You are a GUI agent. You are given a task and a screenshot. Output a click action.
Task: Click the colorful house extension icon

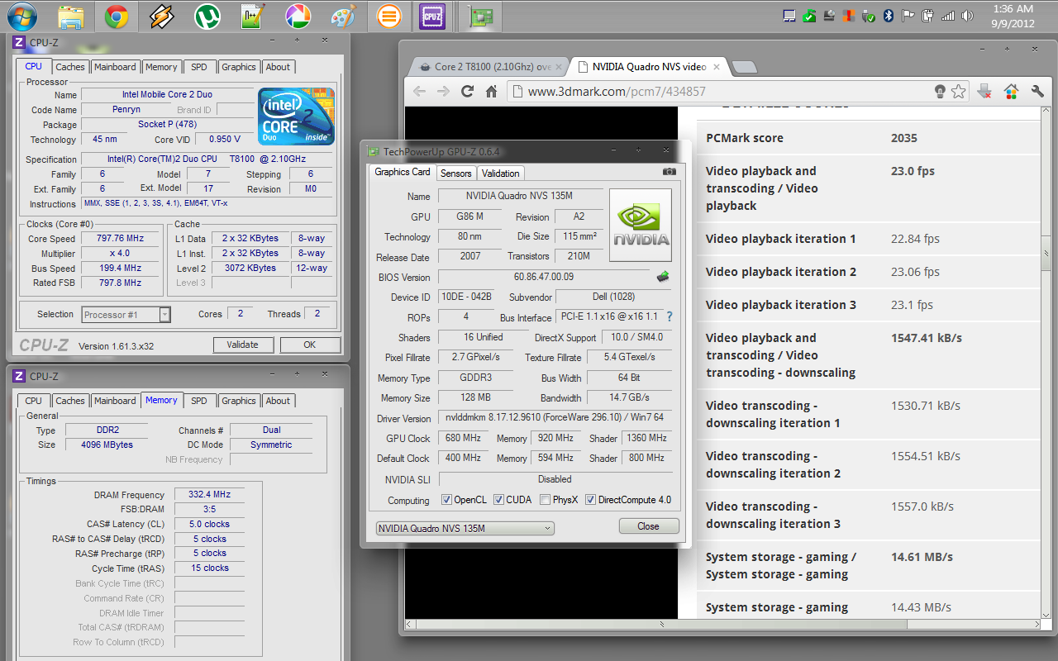click(1011, 92)
